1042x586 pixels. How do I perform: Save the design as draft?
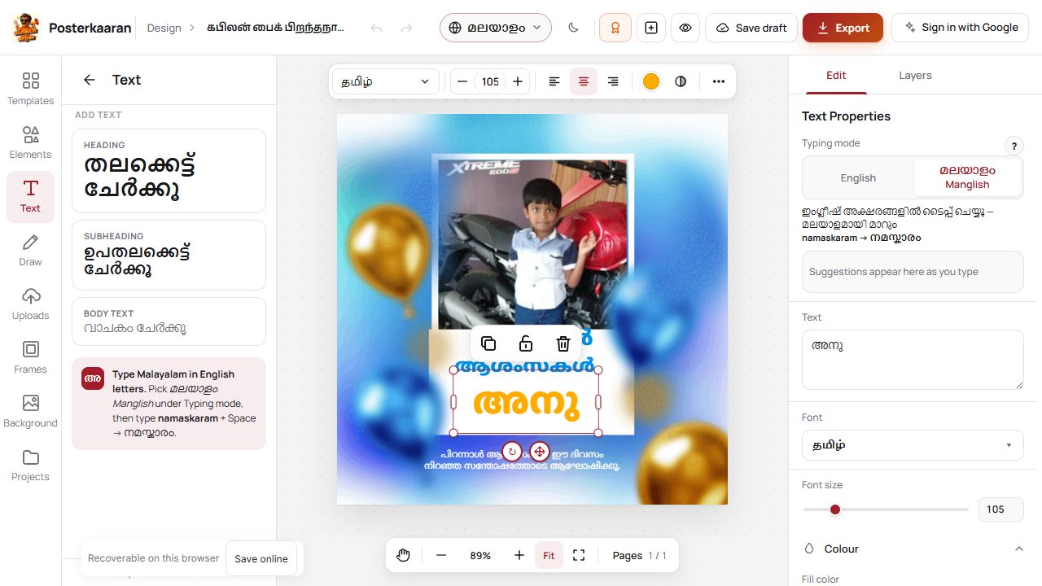click(751, 28)
